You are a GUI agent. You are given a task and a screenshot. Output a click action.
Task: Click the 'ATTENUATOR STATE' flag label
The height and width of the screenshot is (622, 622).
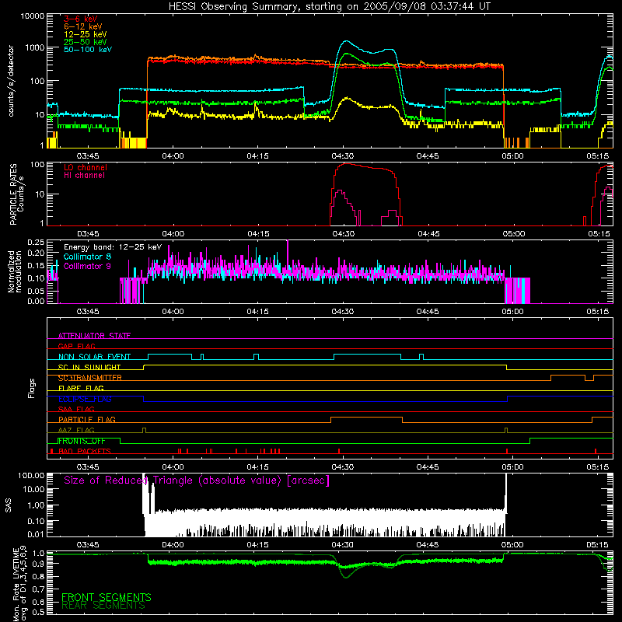point(94,336)
